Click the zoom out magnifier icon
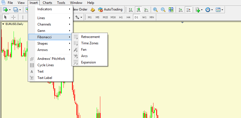The width and height of the screenshot is (241, 118). [x=163, y=9]
